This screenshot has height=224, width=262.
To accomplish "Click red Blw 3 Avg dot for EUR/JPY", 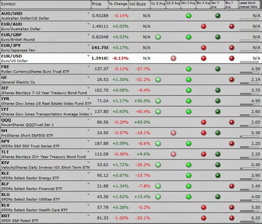I will pyautogui.click(x=203, y=48).
